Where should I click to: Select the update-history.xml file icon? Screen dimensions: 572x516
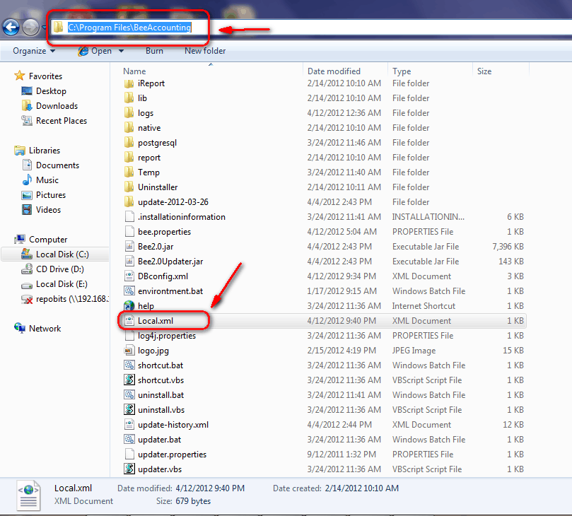[x=129, y=425]
